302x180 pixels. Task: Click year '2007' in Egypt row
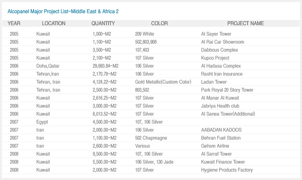(14, 122)
